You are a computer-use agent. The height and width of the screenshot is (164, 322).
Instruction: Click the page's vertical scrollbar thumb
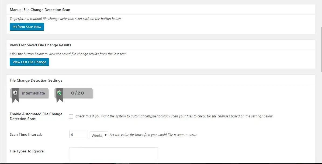[321, 50]
